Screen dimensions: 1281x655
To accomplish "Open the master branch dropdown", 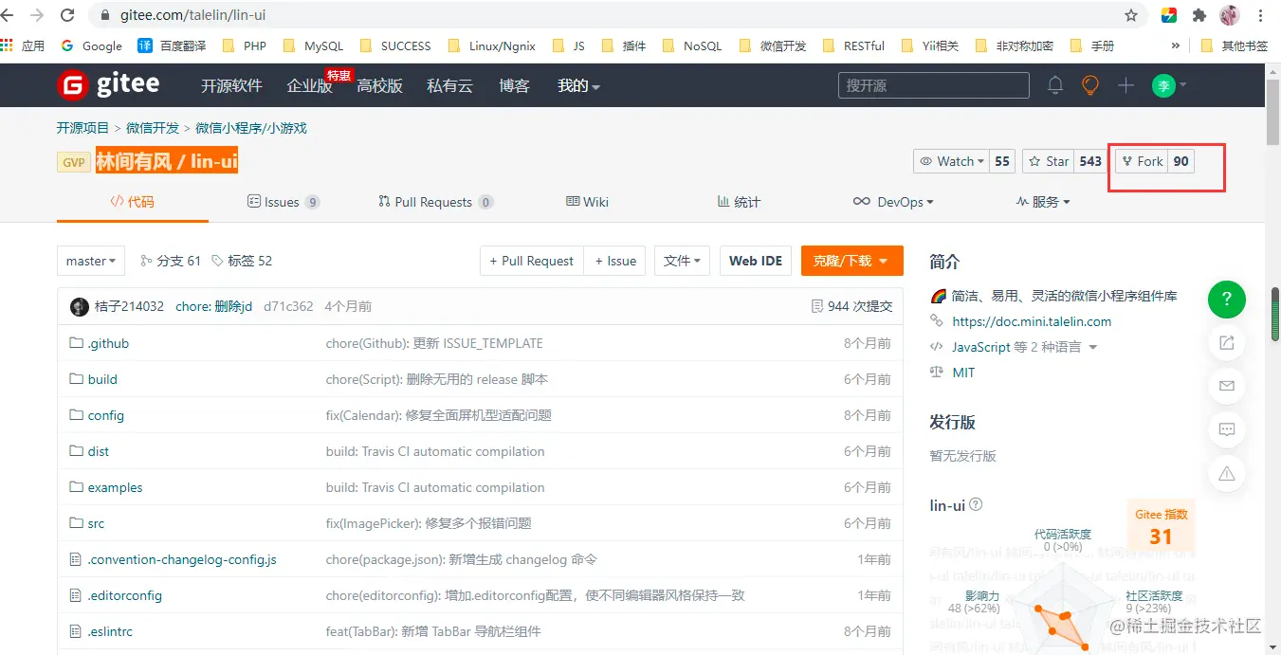I will [x=91, y=261].
